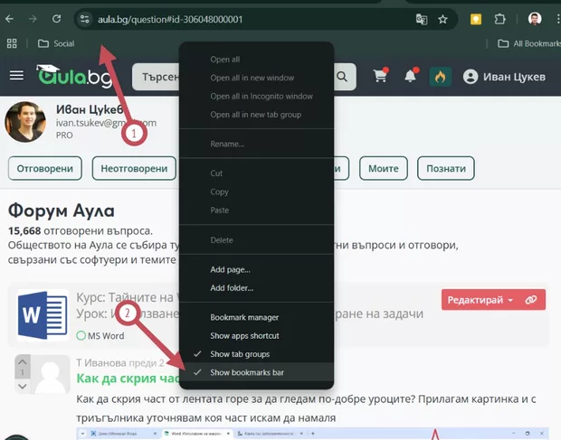Screen dimensions: 561x440
Task: Open the hamburger site menu
Action: (x=16, y=75)
